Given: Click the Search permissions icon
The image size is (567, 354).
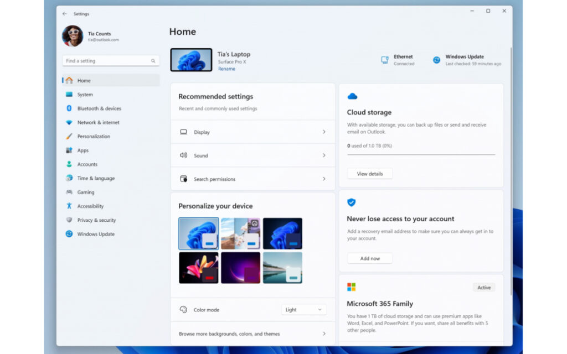Looking at the screenshot, I should click(x=184, y=179).
